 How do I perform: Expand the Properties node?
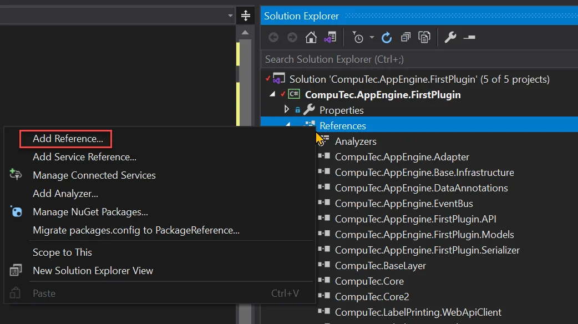click(x=287, y=110)
